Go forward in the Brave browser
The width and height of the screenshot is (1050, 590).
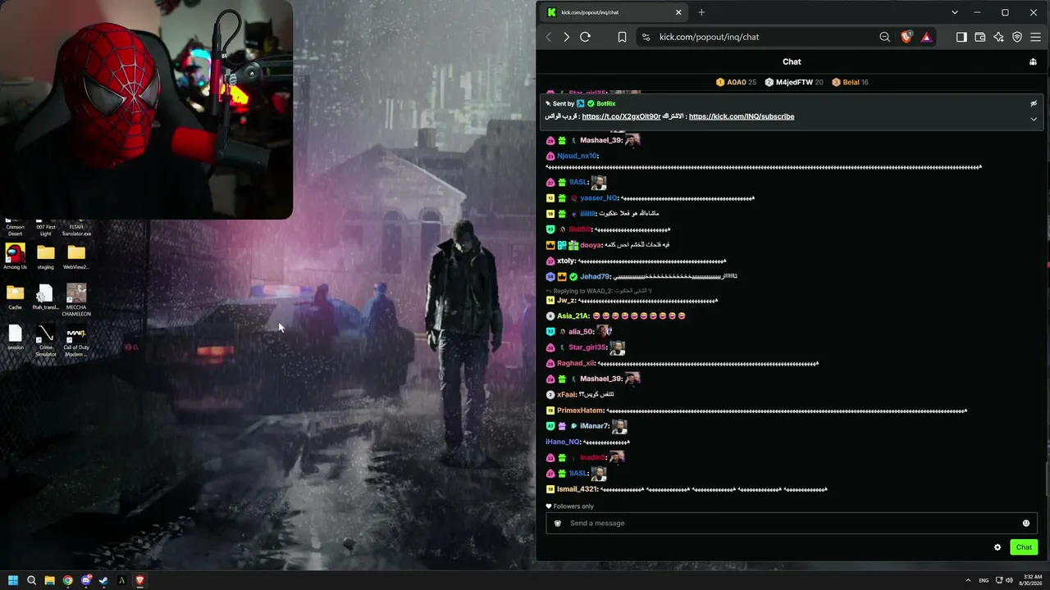tap(566, 37)
